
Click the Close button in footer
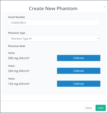click(88, 108)
